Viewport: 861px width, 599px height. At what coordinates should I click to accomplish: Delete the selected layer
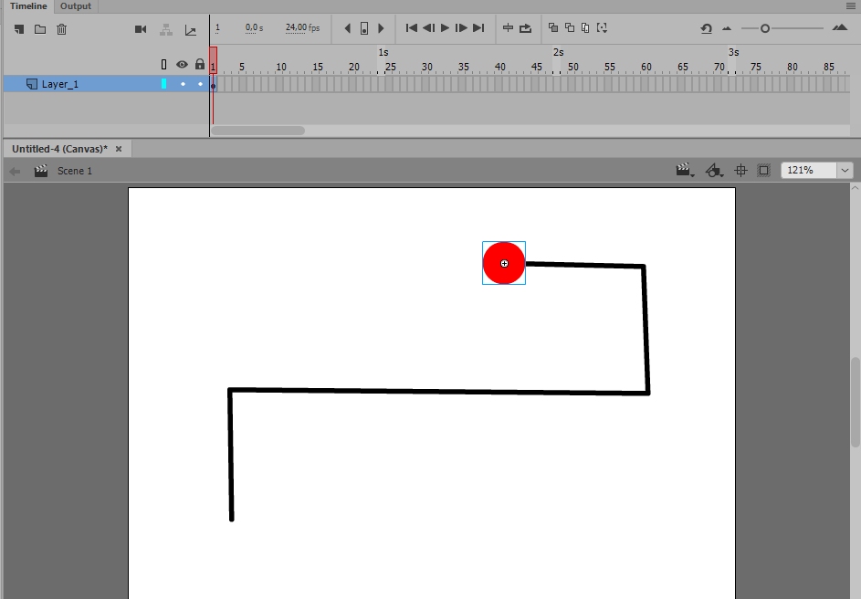pos(61,29)
